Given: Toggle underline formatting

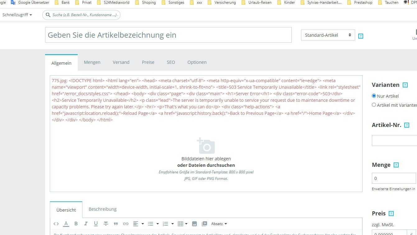Looking at the screenshot, I should 96,224.
